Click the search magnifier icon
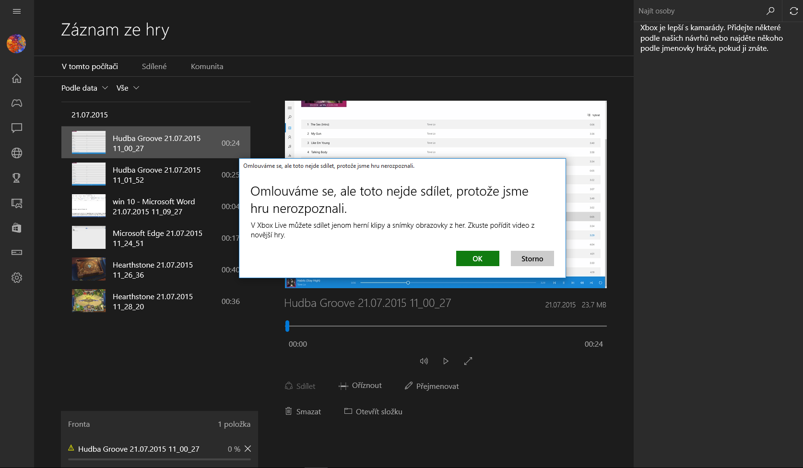 click(770, 11)
